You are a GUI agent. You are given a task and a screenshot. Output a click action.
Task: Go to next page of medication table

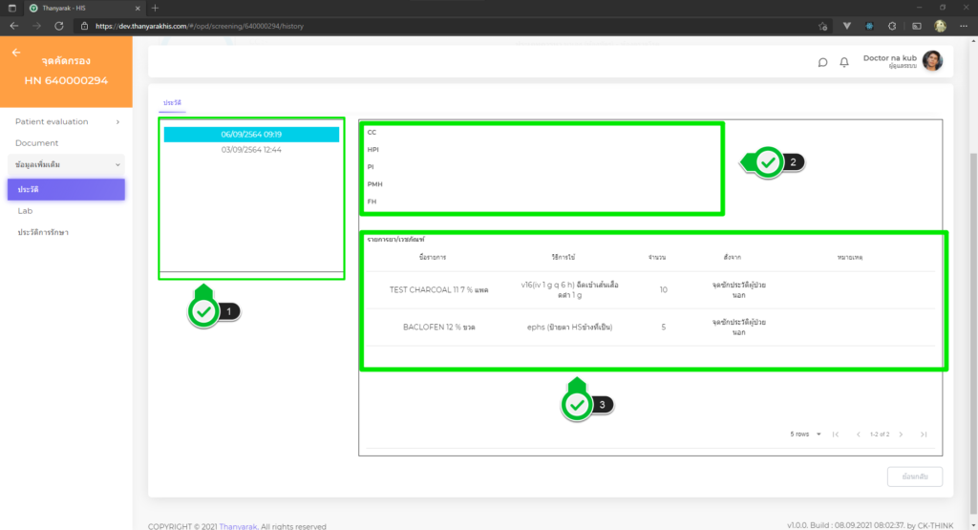(x=903, y=435)
